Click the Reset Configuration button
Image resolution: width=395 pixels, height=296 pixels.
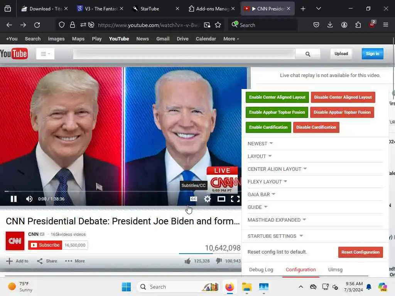[361, 252]
